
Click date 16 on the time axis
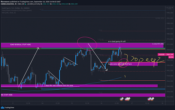tap(101, 103)
